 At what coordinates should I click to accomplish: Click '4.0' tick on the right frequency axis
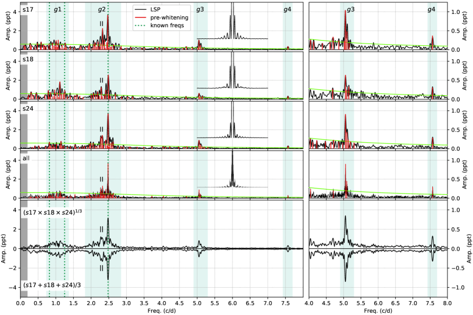[x=309, y=302]
